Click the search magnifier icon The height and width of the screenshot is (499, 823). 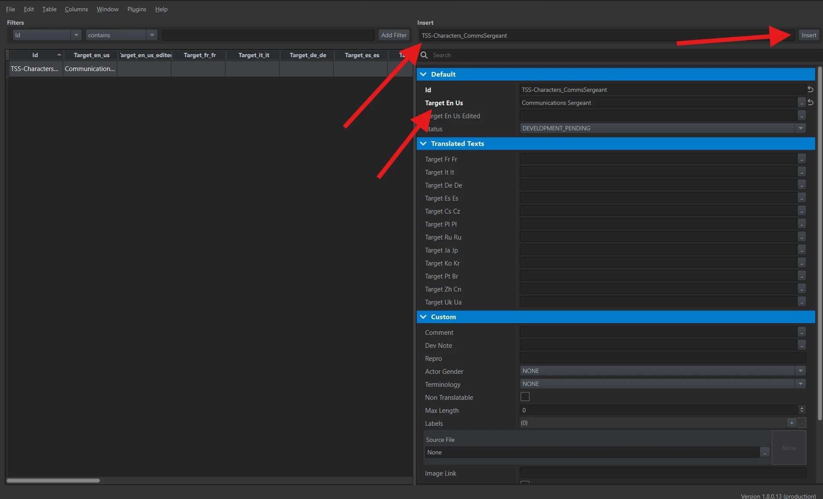tap(424, 55)
